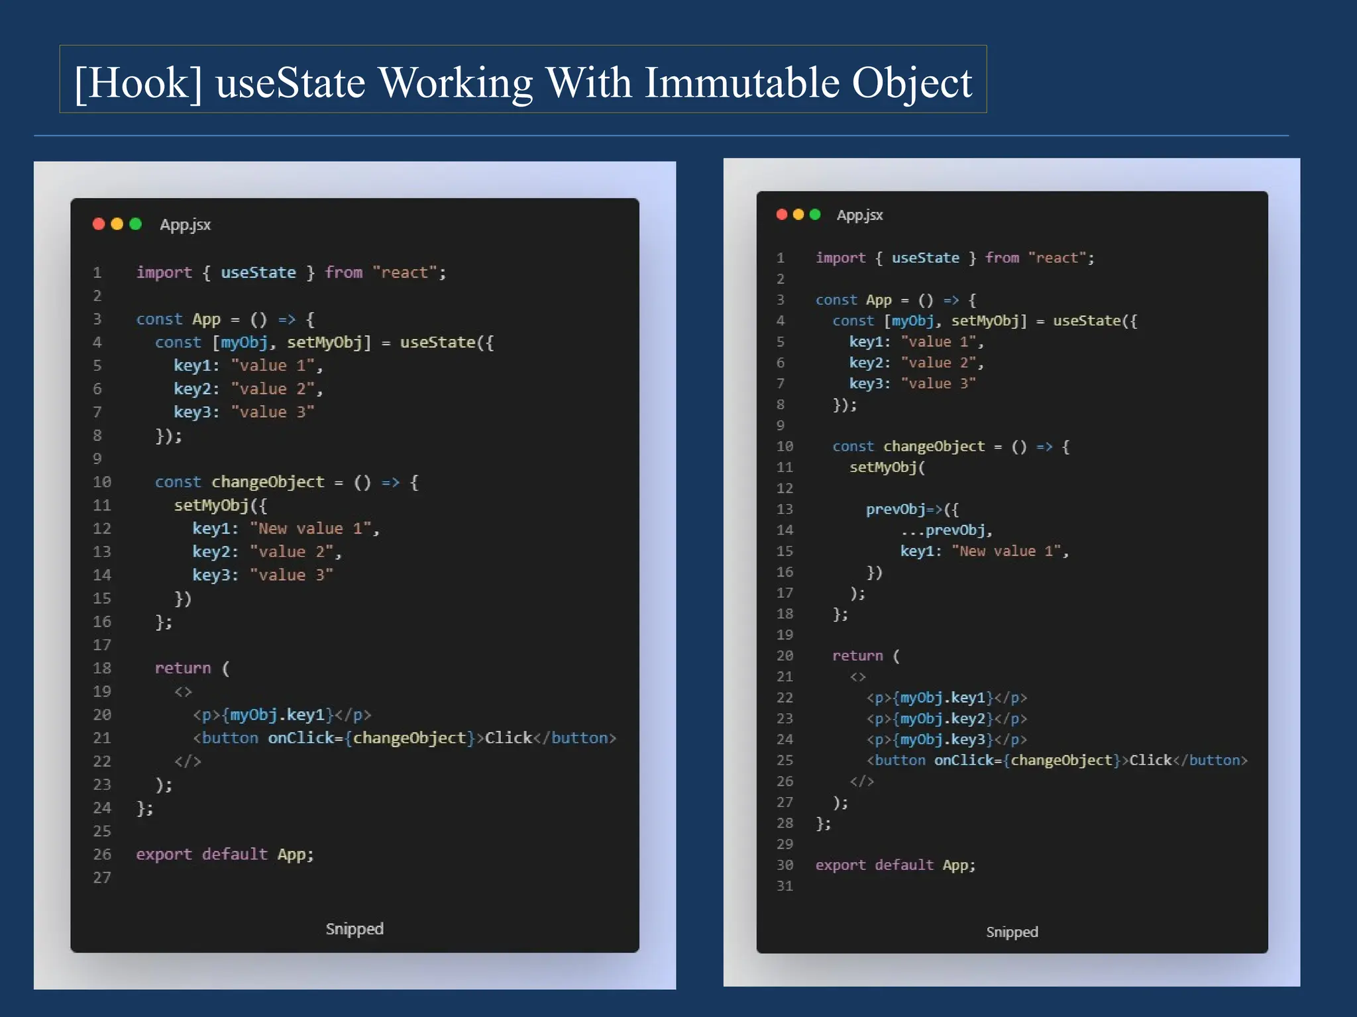Click the slide title about useState
Image resolution: width=1357 pixels, height=1017 pixels.
tap(523, 82)
